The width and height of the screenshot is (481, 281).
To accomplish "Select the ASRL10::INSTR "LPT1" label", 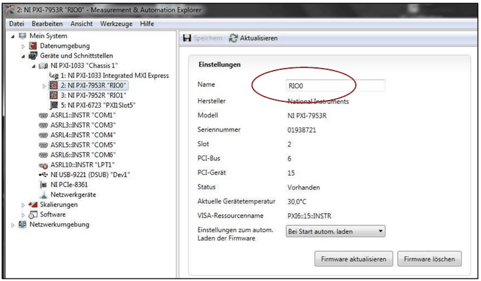I will pos(83,165).
